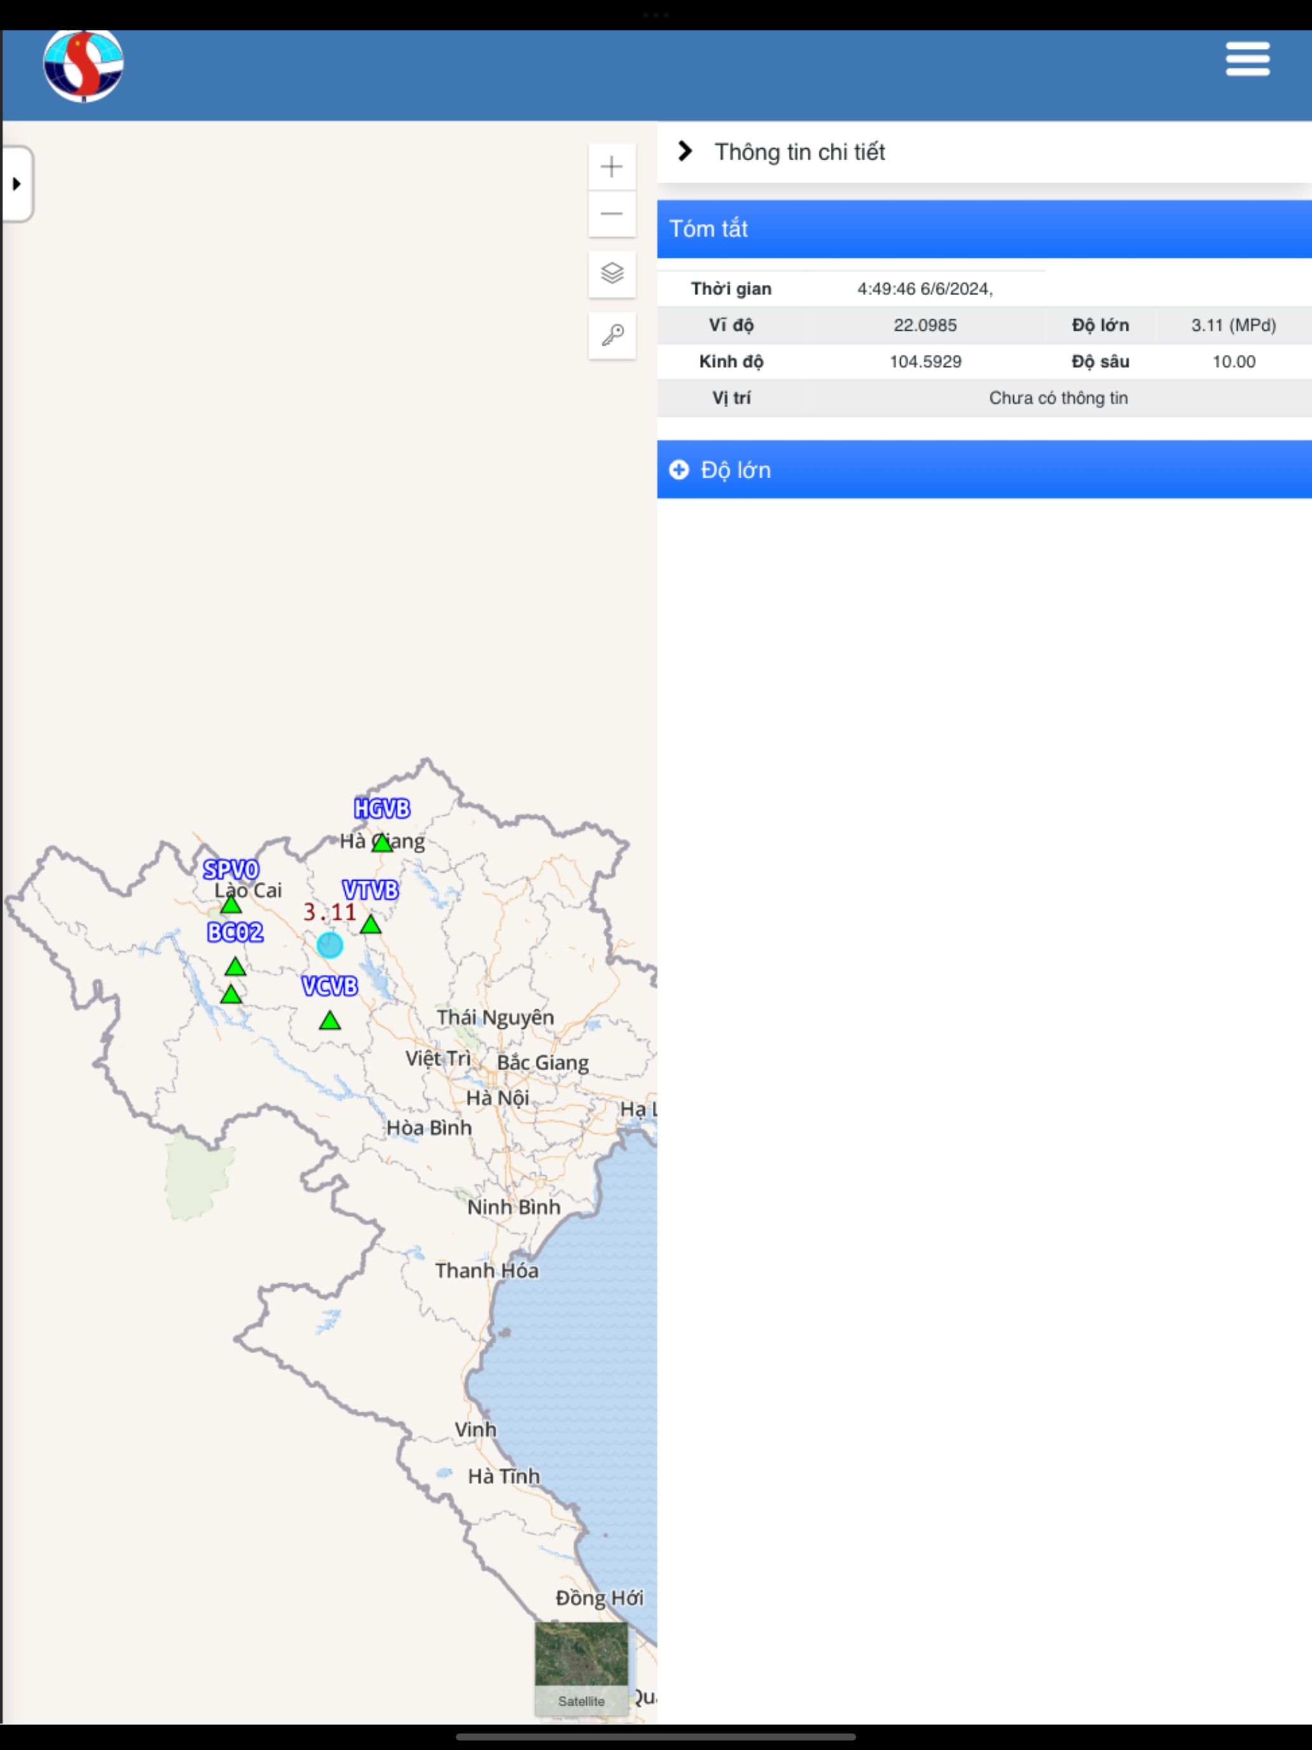Collapse the Thông tin chi tiết chevron
1312x1750 pixels.
[685, 151]
